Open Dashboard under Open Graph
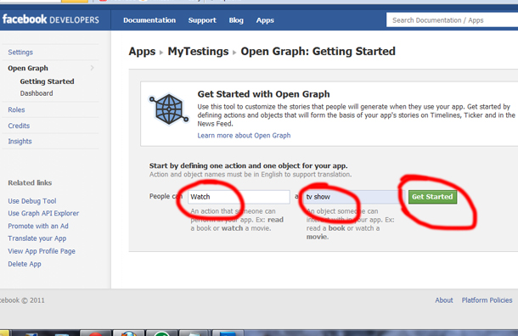 pyautogui.click(x=37, y=93)
